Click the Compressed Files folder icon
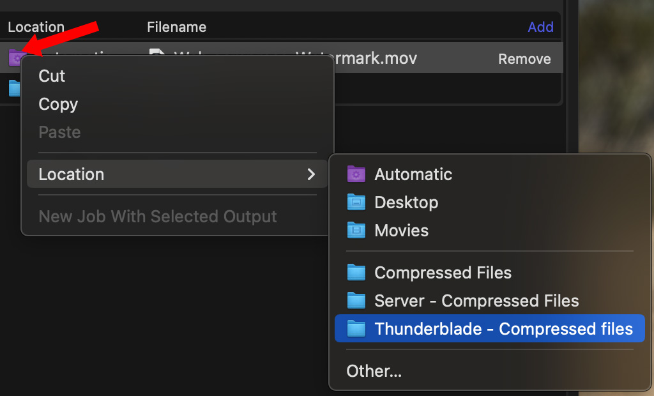Screen dimensions: 654x396 click(356, 273)
